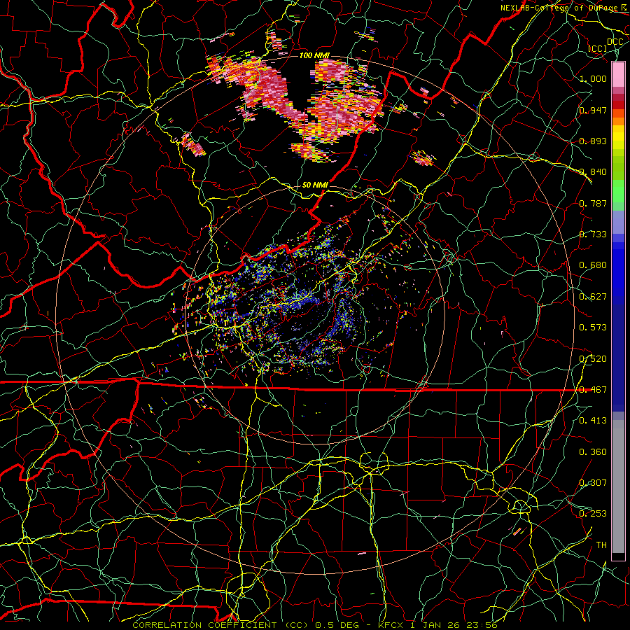630x630 pixels.
Task: Select the 0.893 scale value
Action: 593,141
